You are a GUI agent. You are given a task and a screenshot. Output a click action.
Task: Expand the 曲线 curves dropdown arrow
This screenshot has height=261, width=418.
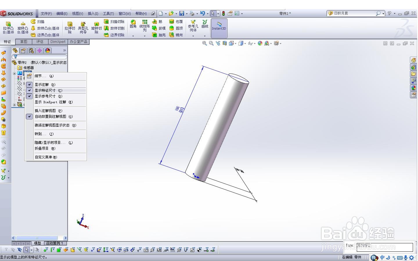(x=205, y=36)
